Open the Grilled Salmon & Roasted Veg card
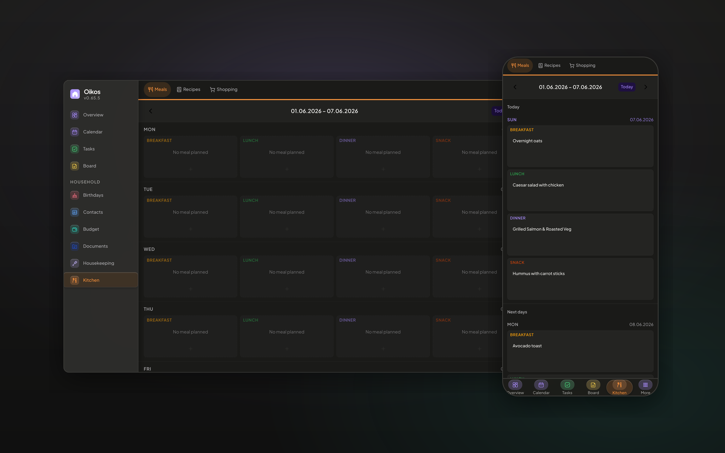Image resolution: width=725 pixels, height=453 pixels. (x=580, y=234)
